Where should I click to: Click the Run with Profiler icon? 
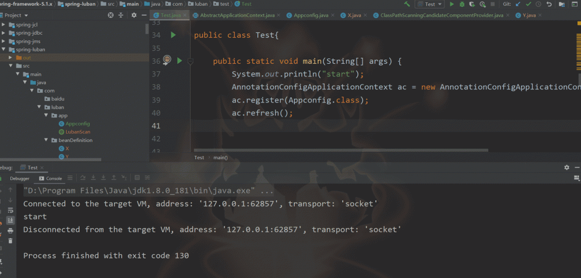(x=482, y=4)
